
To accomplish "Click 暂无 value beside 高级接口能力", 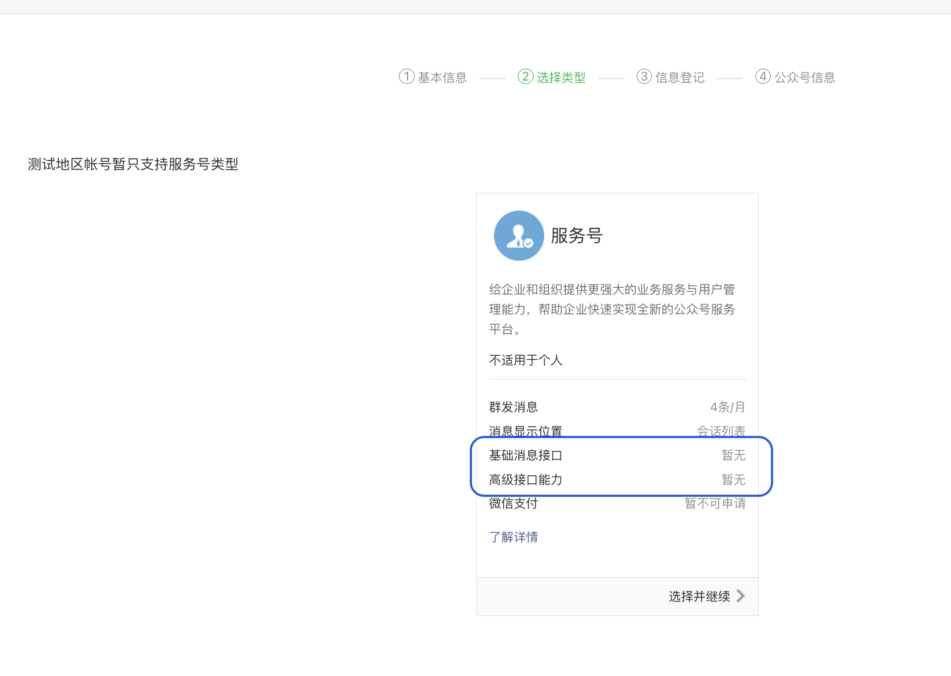I will (734, 480).
